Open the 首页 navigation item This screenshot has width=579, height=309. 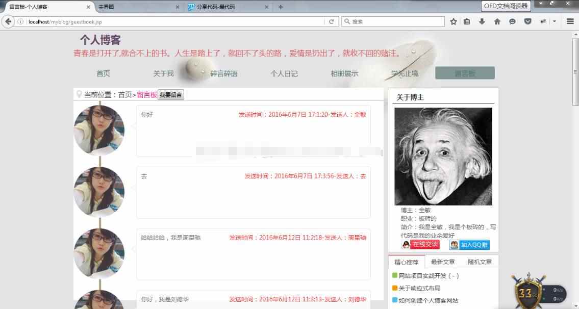click(104, 73)
